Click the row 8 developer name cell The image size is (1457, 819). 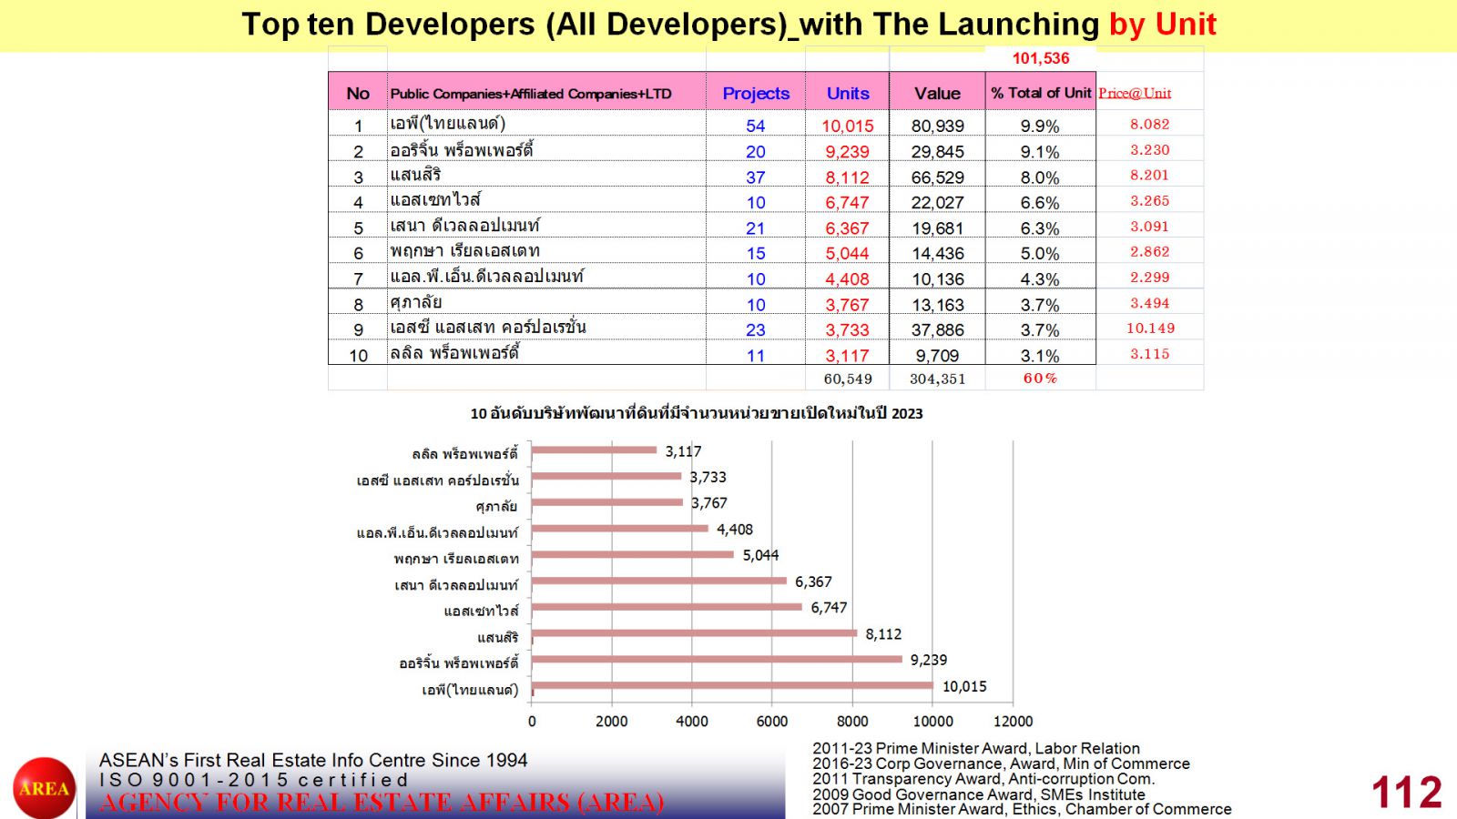tap(546, 302)
